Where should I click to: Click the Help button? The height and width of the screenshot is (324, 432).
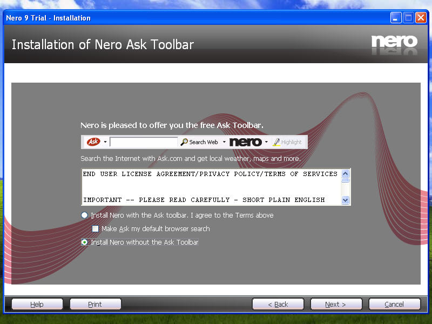(37, 304)
